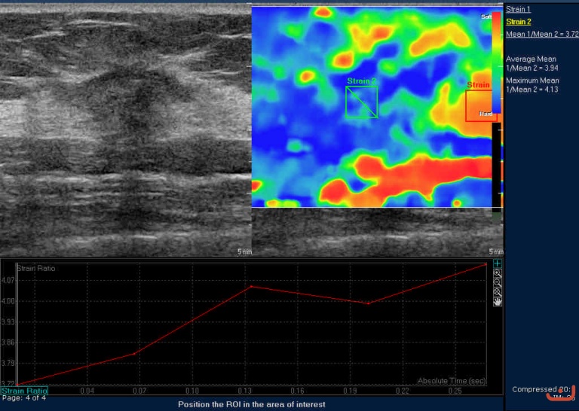The width and height of the screenshot is (579, 411).
Task: Select the crosshair cursor tool on graph
Action: 497,263
